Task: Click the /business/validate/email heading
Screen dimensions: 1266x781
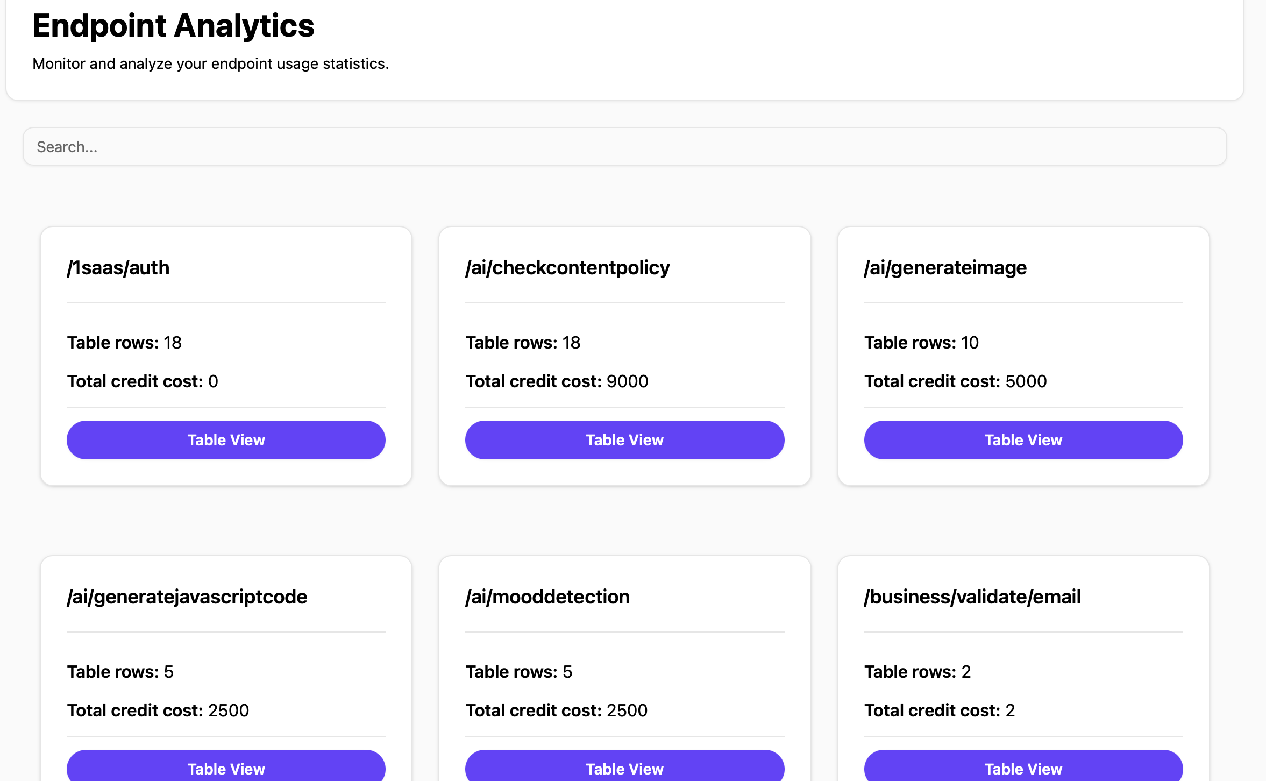Action: 972,597
